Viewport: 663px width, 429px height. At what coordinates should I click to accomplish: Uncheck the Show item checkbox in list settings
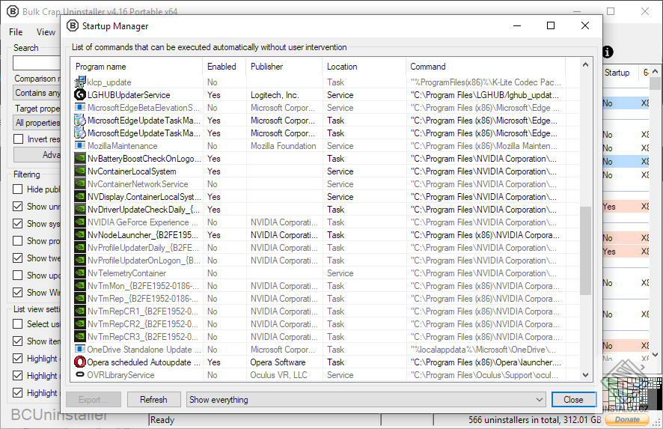18,341
